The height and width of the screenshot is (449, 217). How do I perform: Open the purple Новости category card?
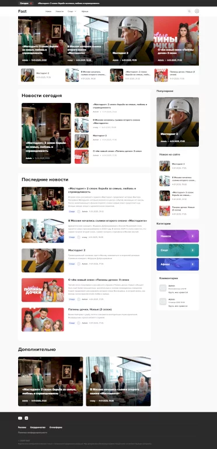pyautogui.click(x=177, y=236)
